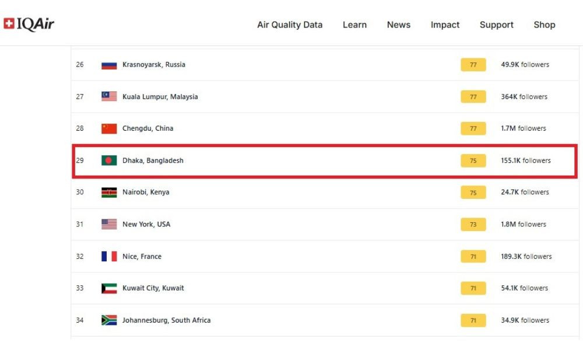
Task: Click the Kenya flag icon
Action: point(109,192)
